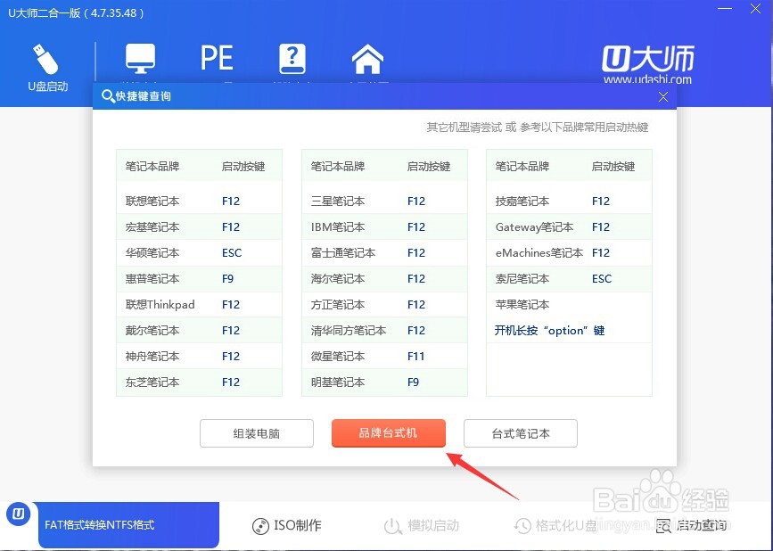Switch to 组装电脑 tab button

257,433
